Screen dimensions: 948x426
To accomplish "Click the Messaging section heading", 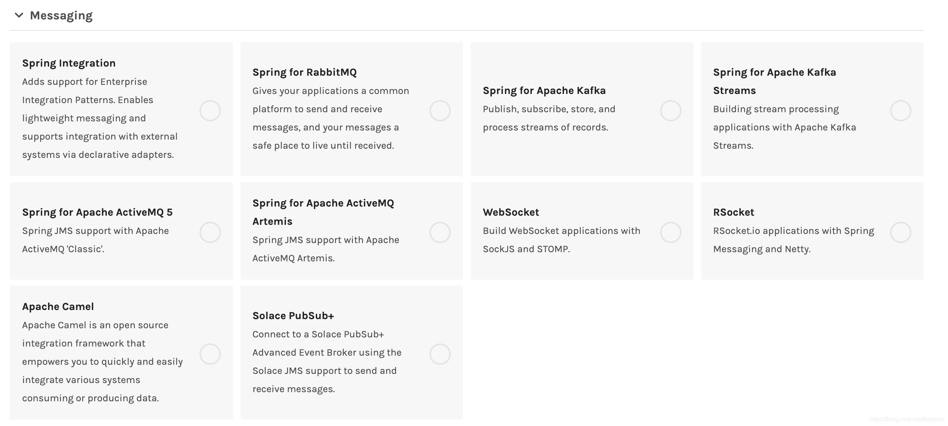I will (x=61, y=16).
